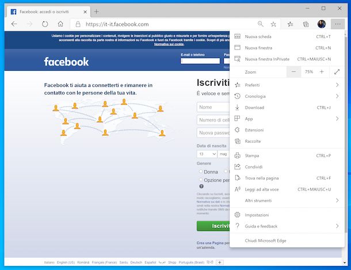Viewport: 351px width, 270px height.
Task: Click the padlock site info icon
Action: pos(78,24)
